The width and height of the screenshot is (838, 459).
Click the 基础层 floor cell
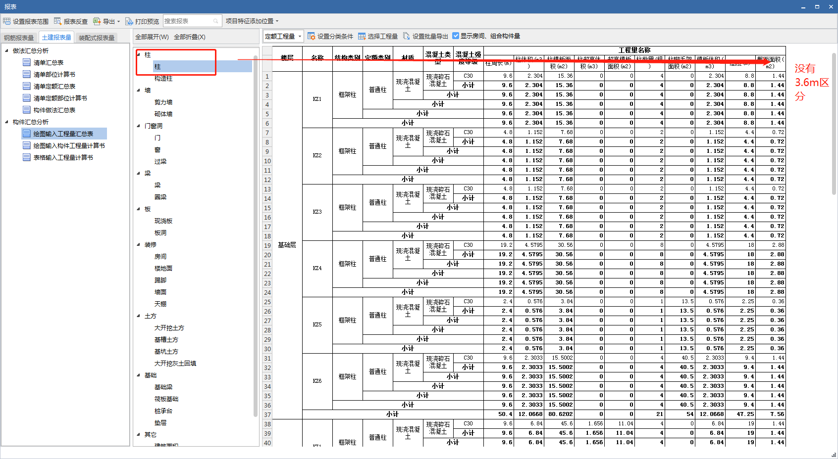tap(287, 245)
